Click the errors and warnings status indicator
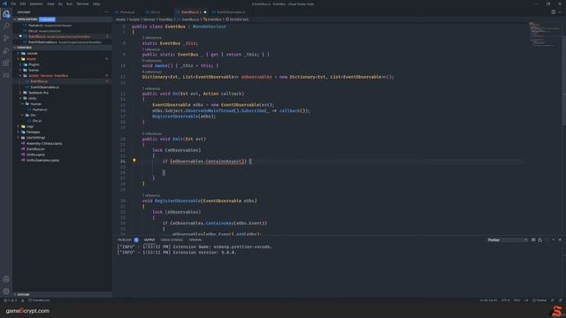Image resolution: width=566 pixels, height=318 pixels. coord(10,300)
